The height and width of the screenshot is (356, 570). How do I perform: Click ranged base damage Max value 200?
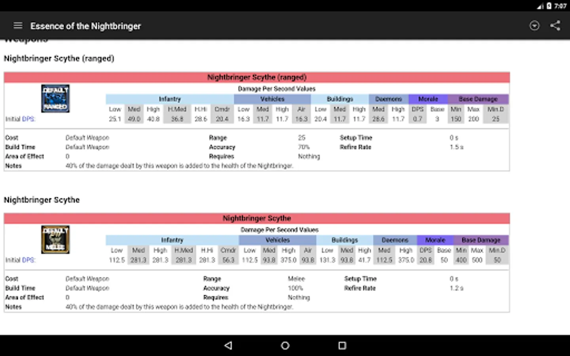(x=473, y=119)
